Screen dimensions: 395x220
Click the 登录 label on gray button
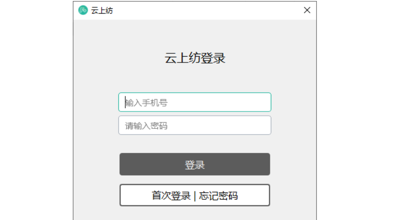[195, 165]
